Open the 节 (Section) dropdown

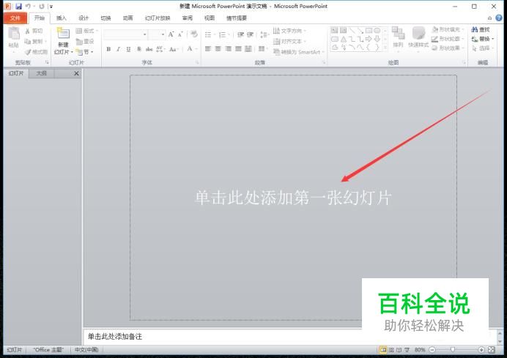[x=84, y=52]
